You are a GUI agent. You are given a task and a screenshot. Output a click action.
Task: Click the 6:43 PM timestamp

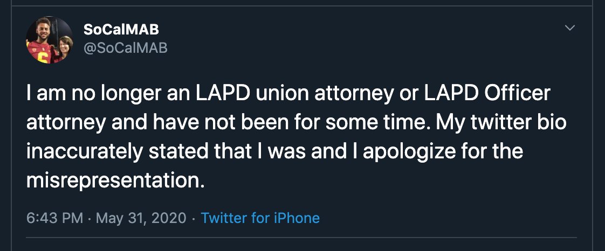tap(55, 218)
